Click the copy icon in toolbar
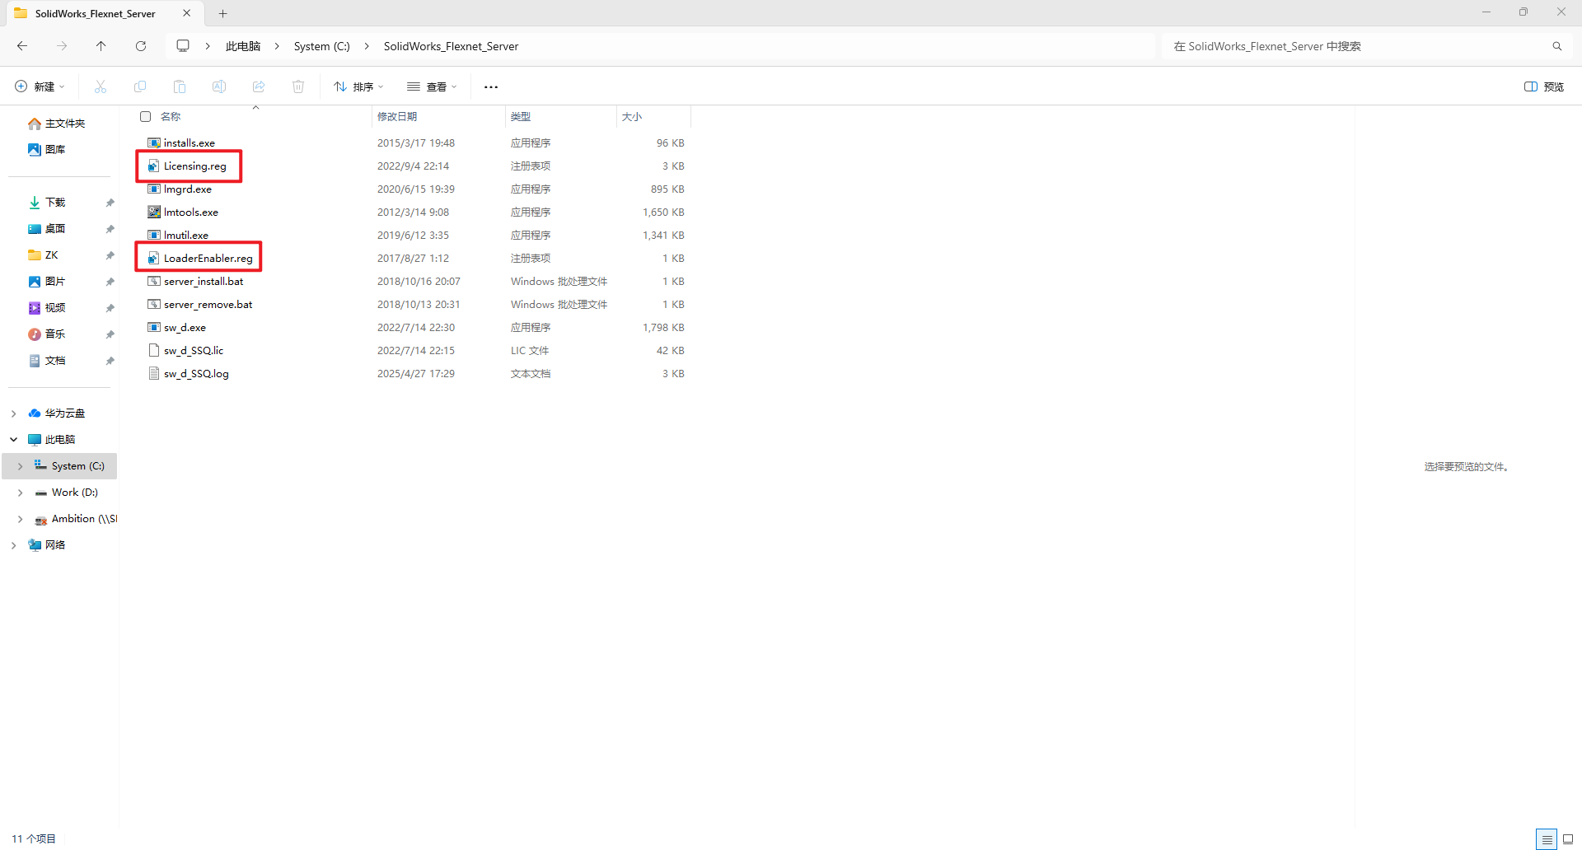Viewport: 1582px width, 850px height. pyautogui.click(x=140, y=86)
